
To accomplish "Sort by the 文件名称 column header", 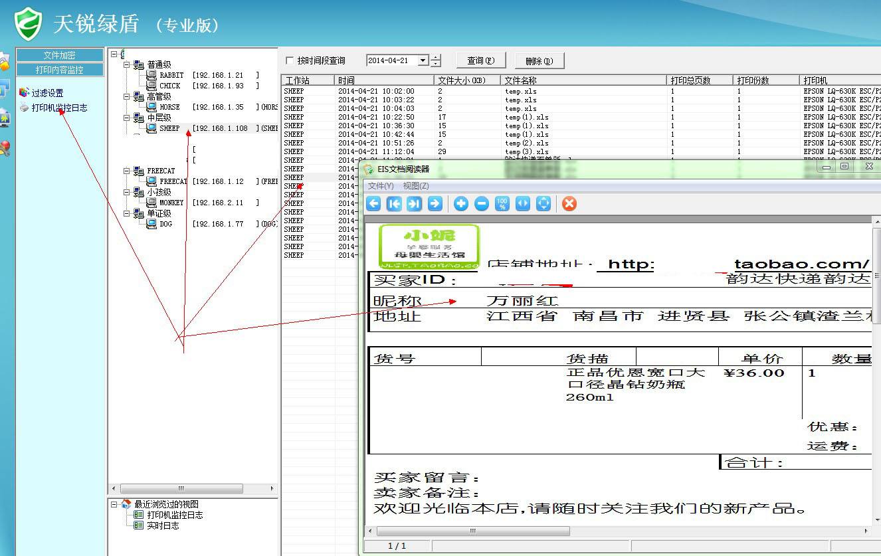I will 584,80.
